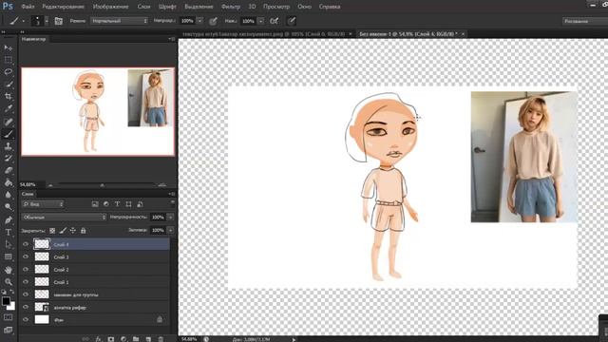Open layer opacity slider arrow
This screenshot has width=608, height=342.
170,218
